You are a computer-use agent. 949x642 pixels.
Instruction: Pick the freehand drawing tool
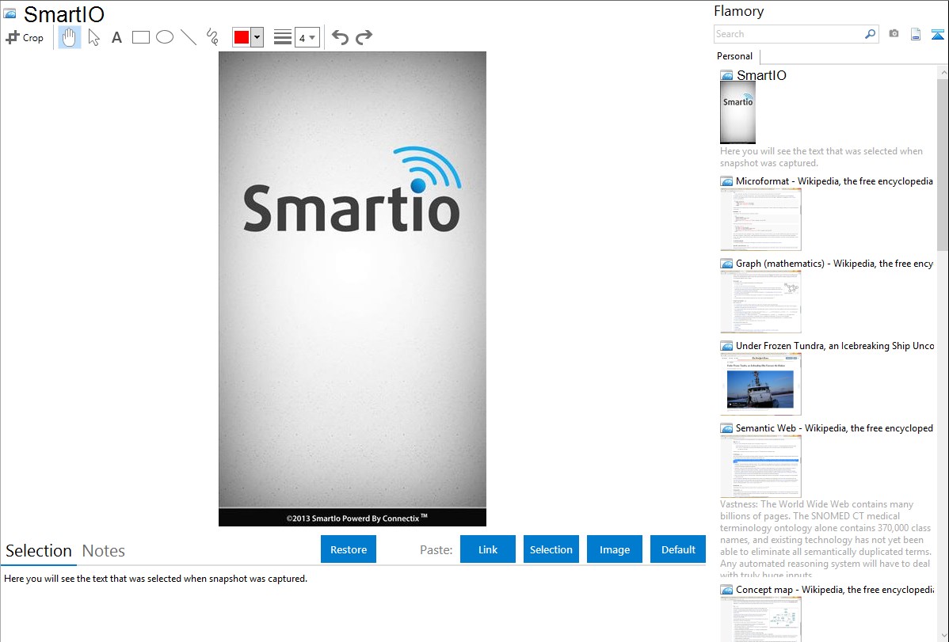point(212,37)
